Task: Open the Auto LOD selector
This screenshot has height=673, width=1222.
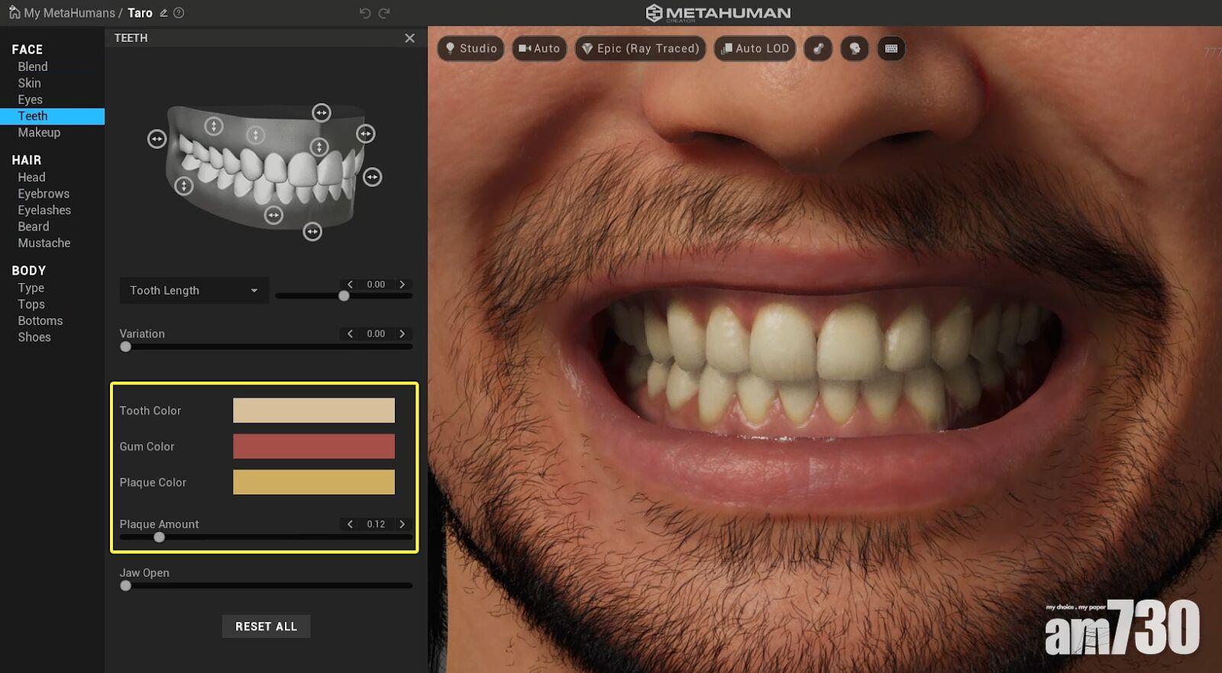Action: 755,49
